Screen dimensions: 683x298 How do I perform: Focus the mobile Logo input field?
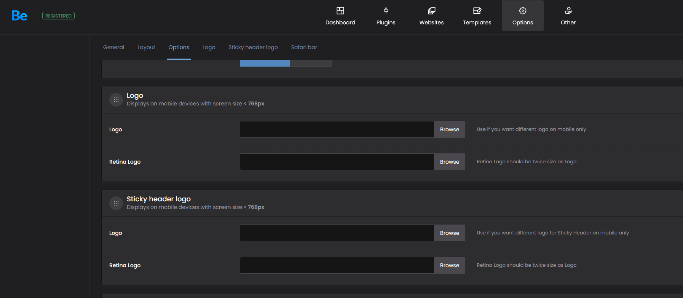click(x=337, y=129)
